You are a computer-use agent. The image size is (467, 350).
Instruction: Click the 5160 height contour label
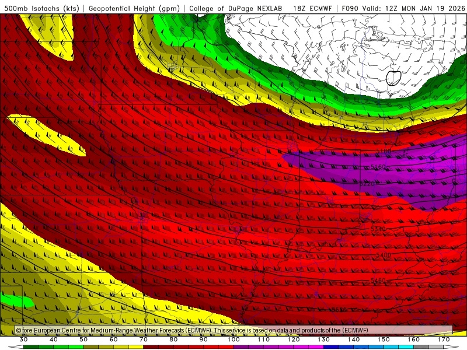coord(378,167)
